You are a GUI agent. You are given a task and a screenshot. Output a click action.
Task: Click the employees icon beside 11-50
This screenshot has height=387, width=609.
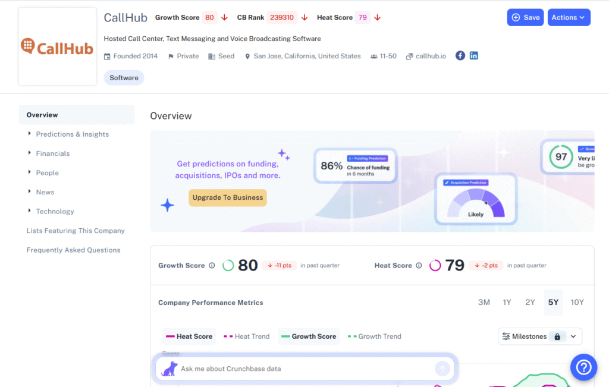373,56
